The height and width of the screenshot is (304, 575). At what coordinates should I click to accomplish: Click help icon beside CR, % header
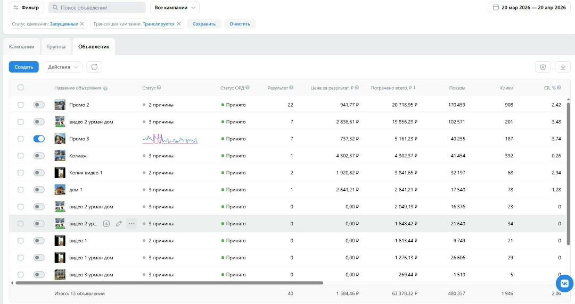click(x=559, y=88)
